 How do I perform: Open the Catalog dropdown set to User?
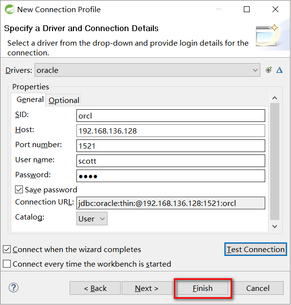click(x=92, y=219)
